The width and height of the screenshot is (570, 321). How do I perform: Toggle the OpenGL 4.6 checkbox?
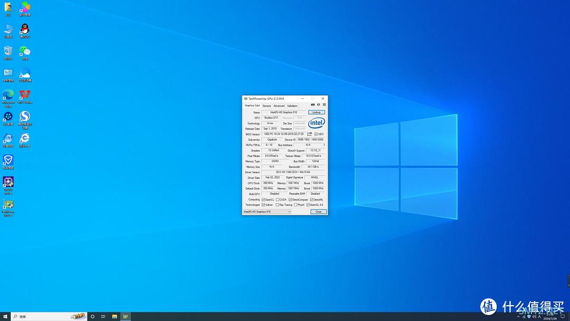tap(308, 205)
